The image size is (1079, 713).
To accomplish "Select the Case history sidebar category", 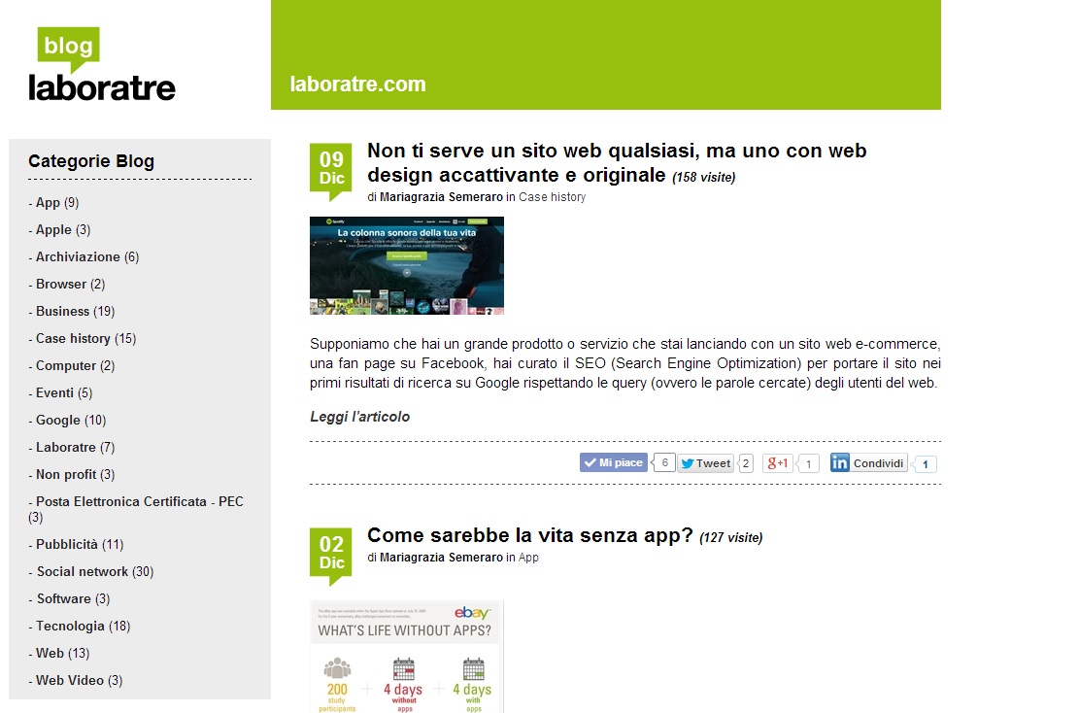I will point(73,338).
